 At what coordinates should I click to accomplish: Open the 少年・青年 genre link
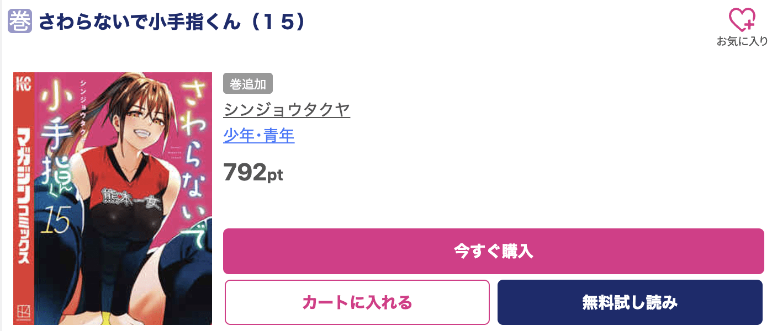click(x=258, y=135)
